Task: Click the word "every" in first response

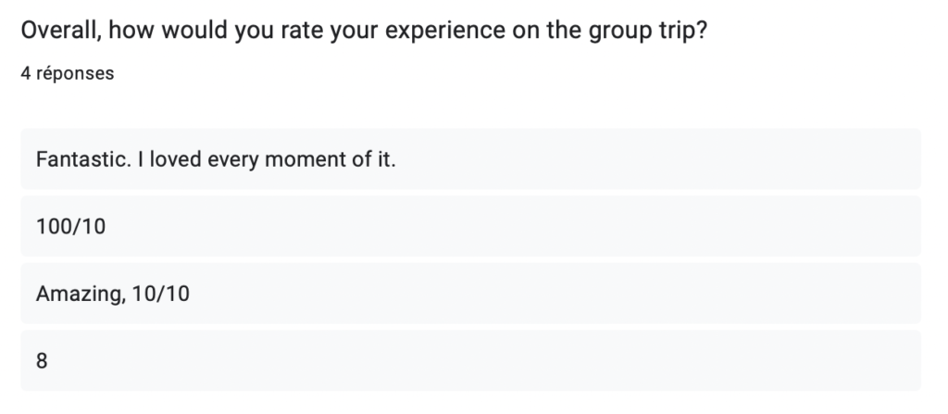Action: 233,160
